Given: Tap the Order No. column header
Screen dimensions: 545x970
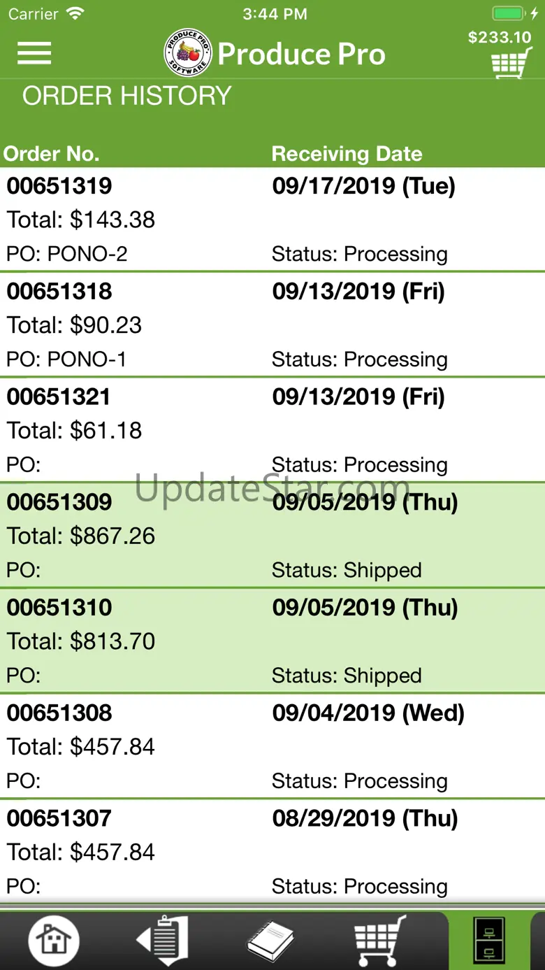Looking at the screenshot, I should tap(52, 154).
